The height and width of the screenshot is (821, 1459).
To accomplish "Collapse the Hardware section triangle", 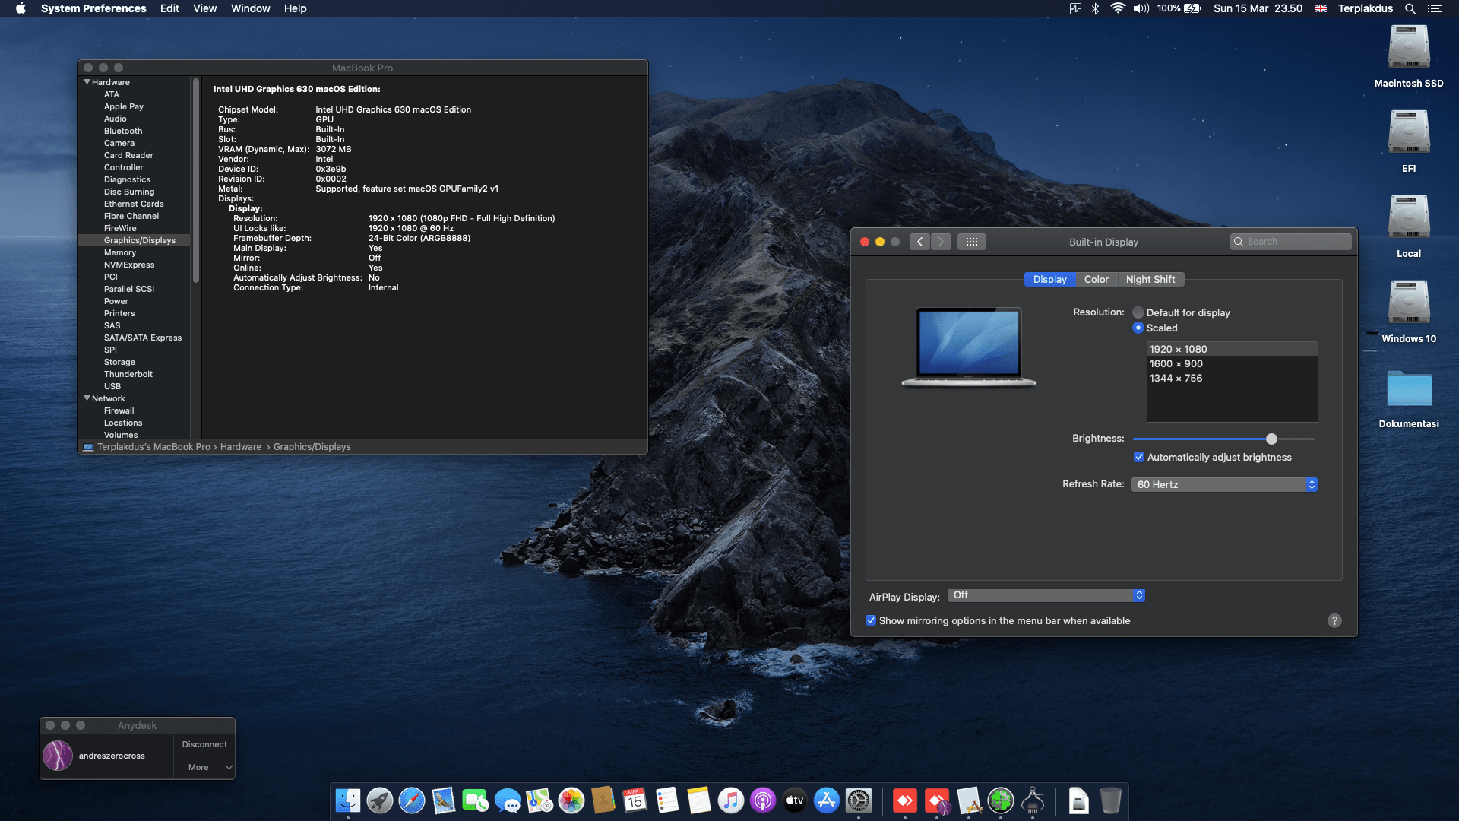I will click(x=87, y=81).
